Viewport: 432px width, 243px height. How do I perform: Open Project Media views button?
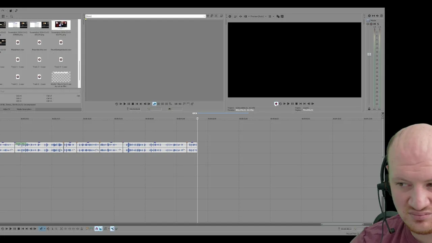(x=3, y=16)
